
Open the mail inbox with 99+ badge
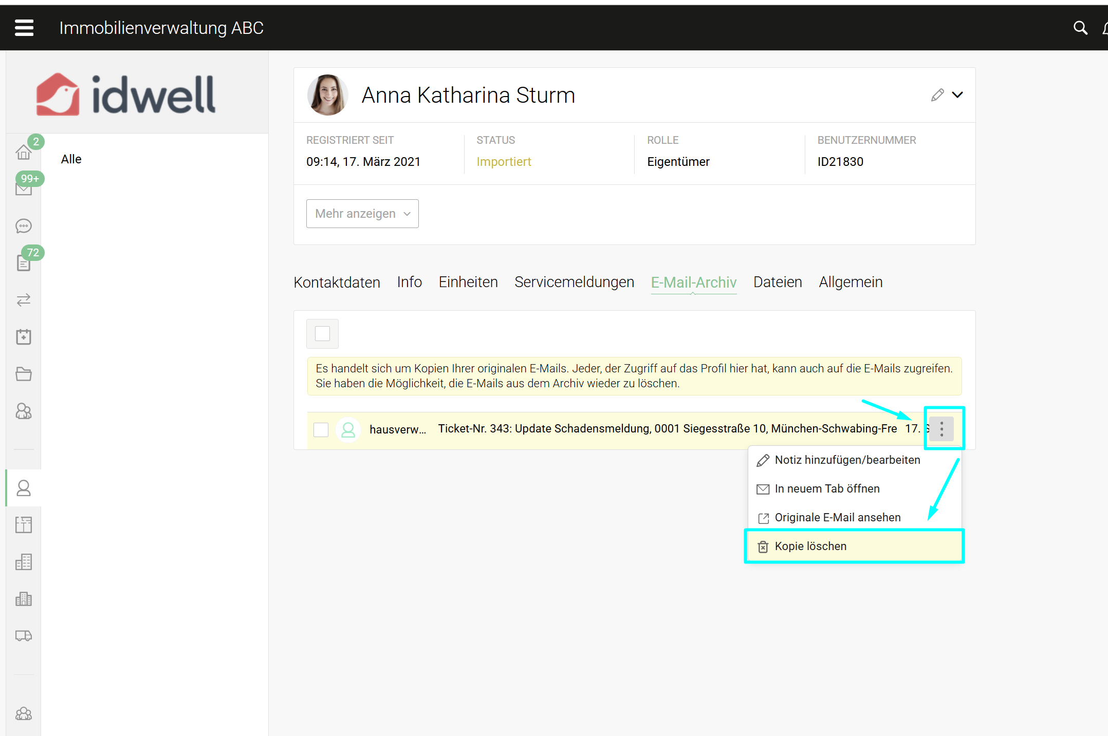point(24,188)
